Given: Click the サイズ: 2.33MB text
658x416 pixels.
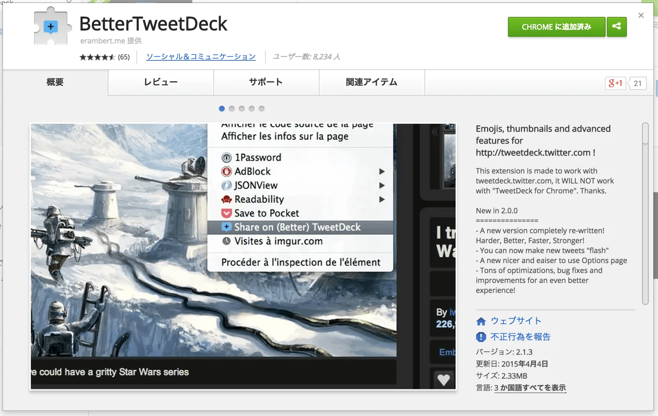Looking at the screenshot, I should click(x=501, y=376).
